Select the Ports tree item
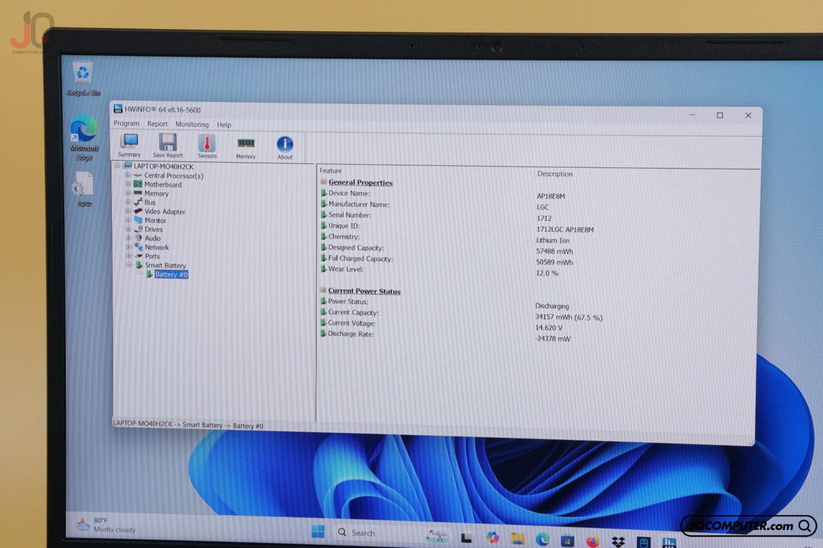 pyautogui.click(x=153, y=256)
